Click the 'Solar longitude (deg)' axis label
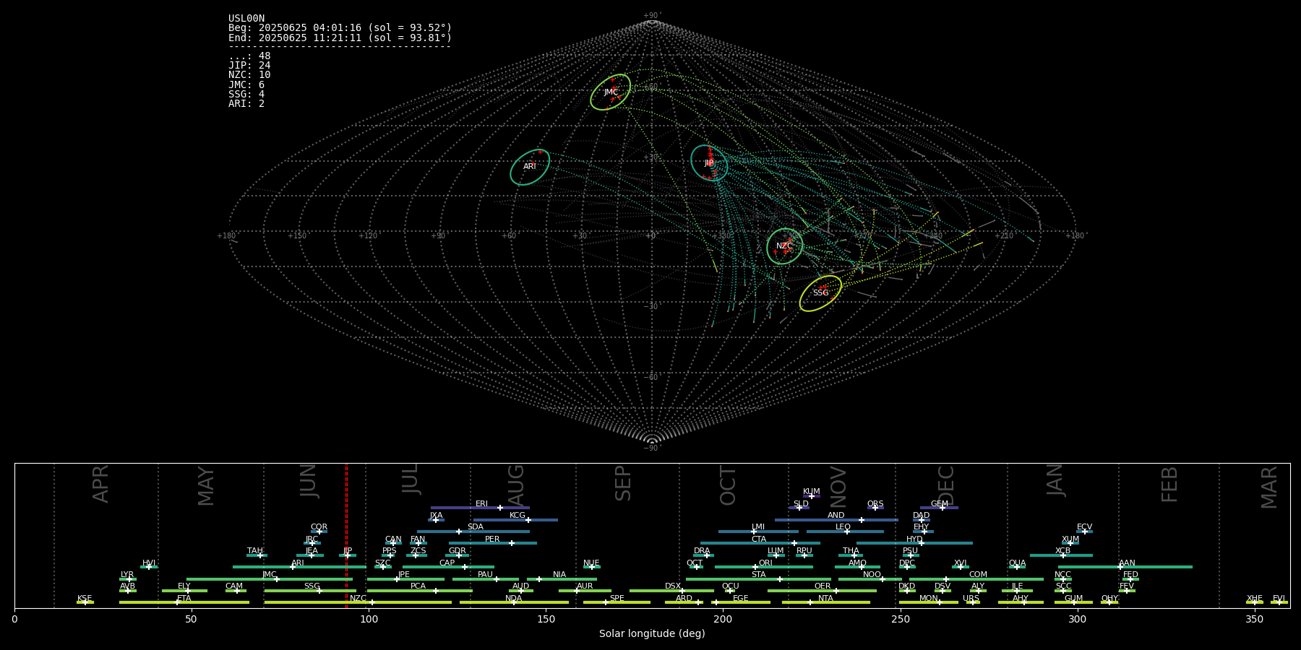The height and width of the screenshot is (650, 1301). (652, 634)
